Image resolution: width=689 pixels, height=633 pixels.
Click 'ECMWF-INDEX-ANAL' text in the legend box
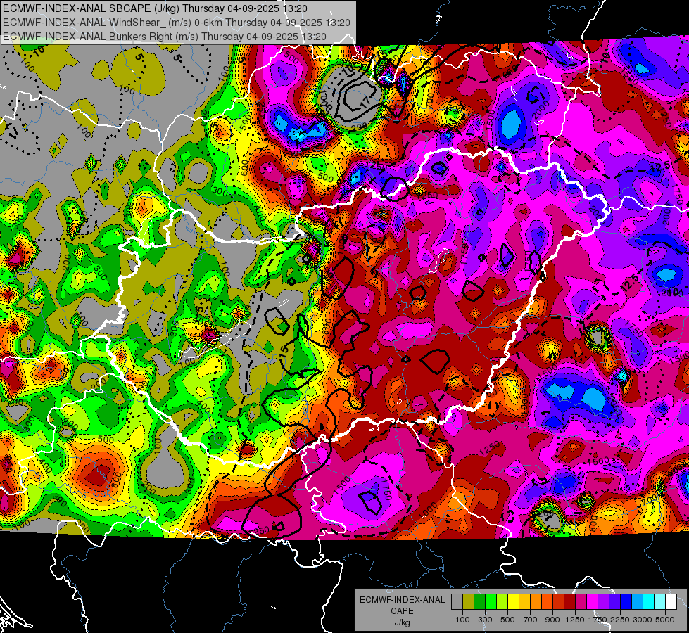pos(402,600)
